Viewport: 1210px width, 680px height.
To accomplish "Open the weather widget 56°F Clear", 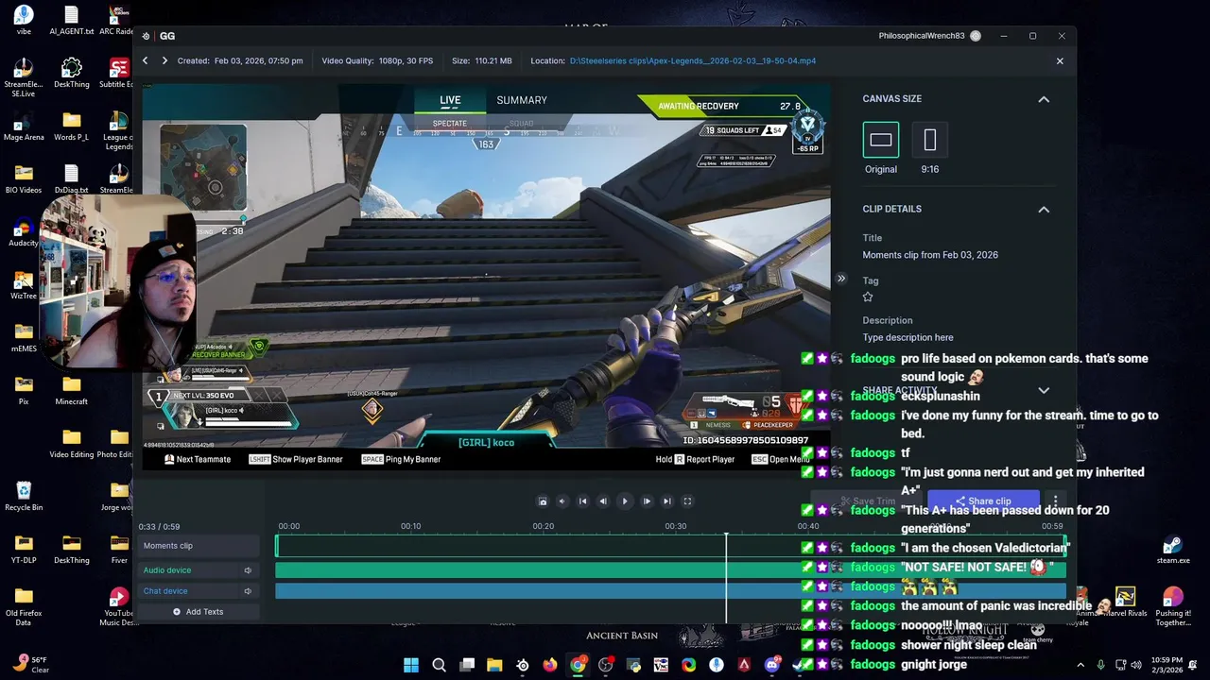I will [x=31, y=665].
